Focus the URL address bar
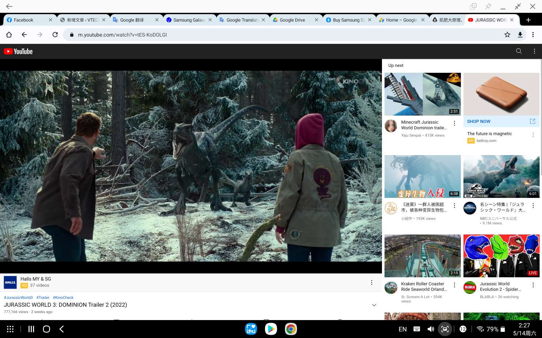 click(x=282, y=35)
